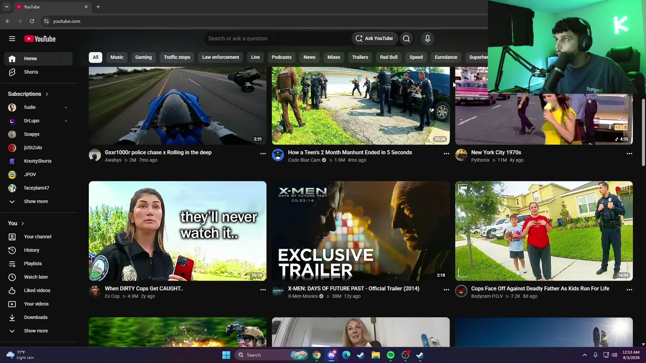The height and width of the screenshot is (363, 646).
Task: Click the YouTube logo
Action: pyautogui.click(x=40, y=39)
